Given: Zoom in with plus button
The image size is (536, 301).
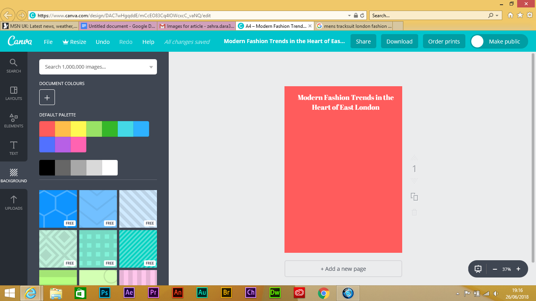Looking at the screenshot, I should point(518,269).
